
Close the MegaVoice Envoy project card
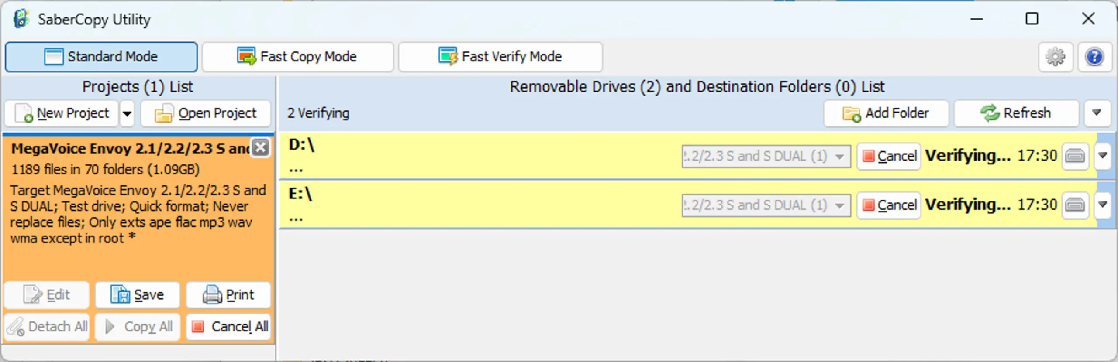261,147
